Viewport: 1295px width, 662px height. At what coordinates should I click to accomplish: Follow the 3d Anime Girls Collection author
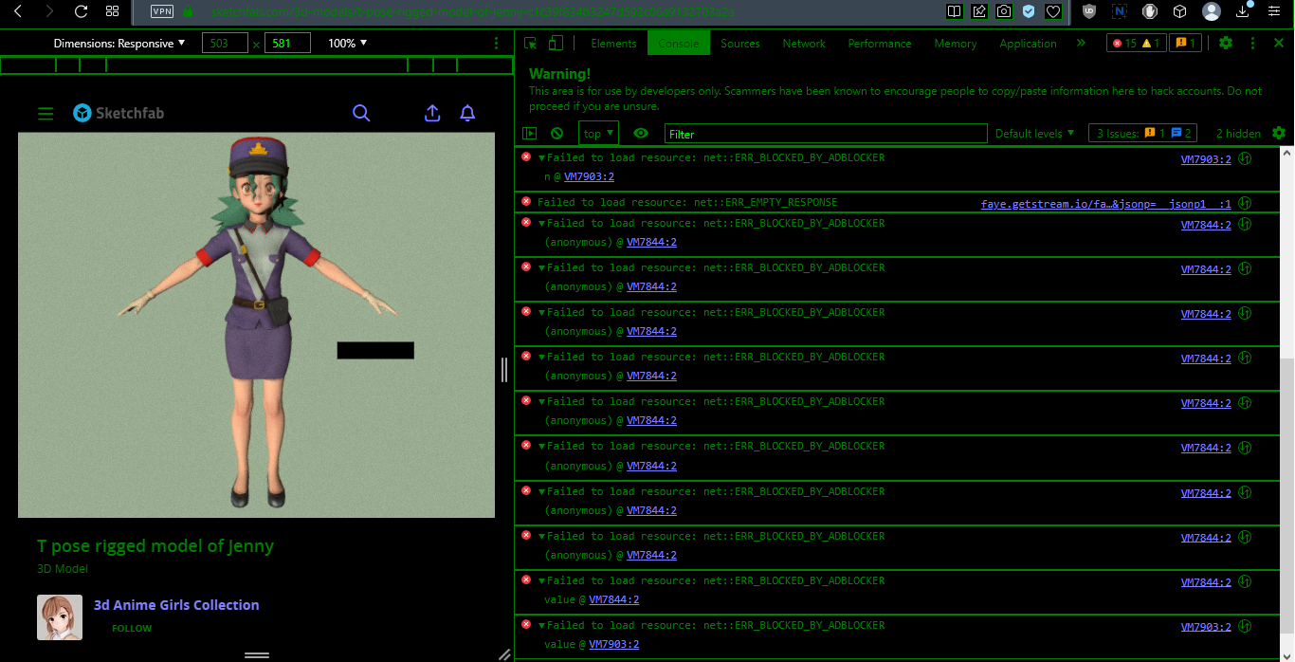click(132, 628)
